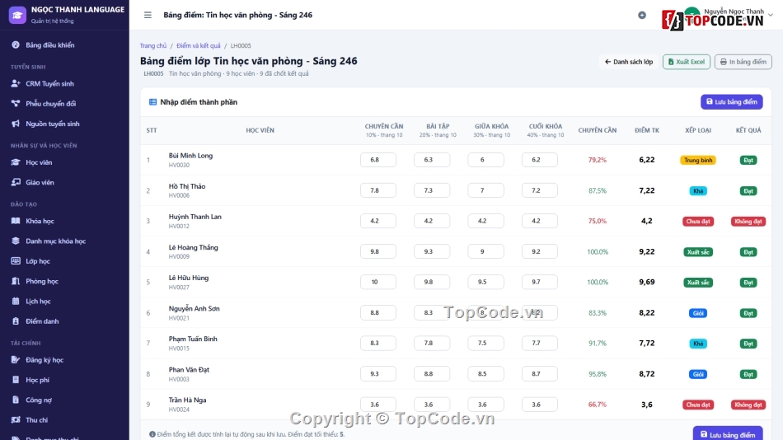The image size is (783, 440).
Task: Click the In bảng điểm button
Action: (x=743, y=62)
